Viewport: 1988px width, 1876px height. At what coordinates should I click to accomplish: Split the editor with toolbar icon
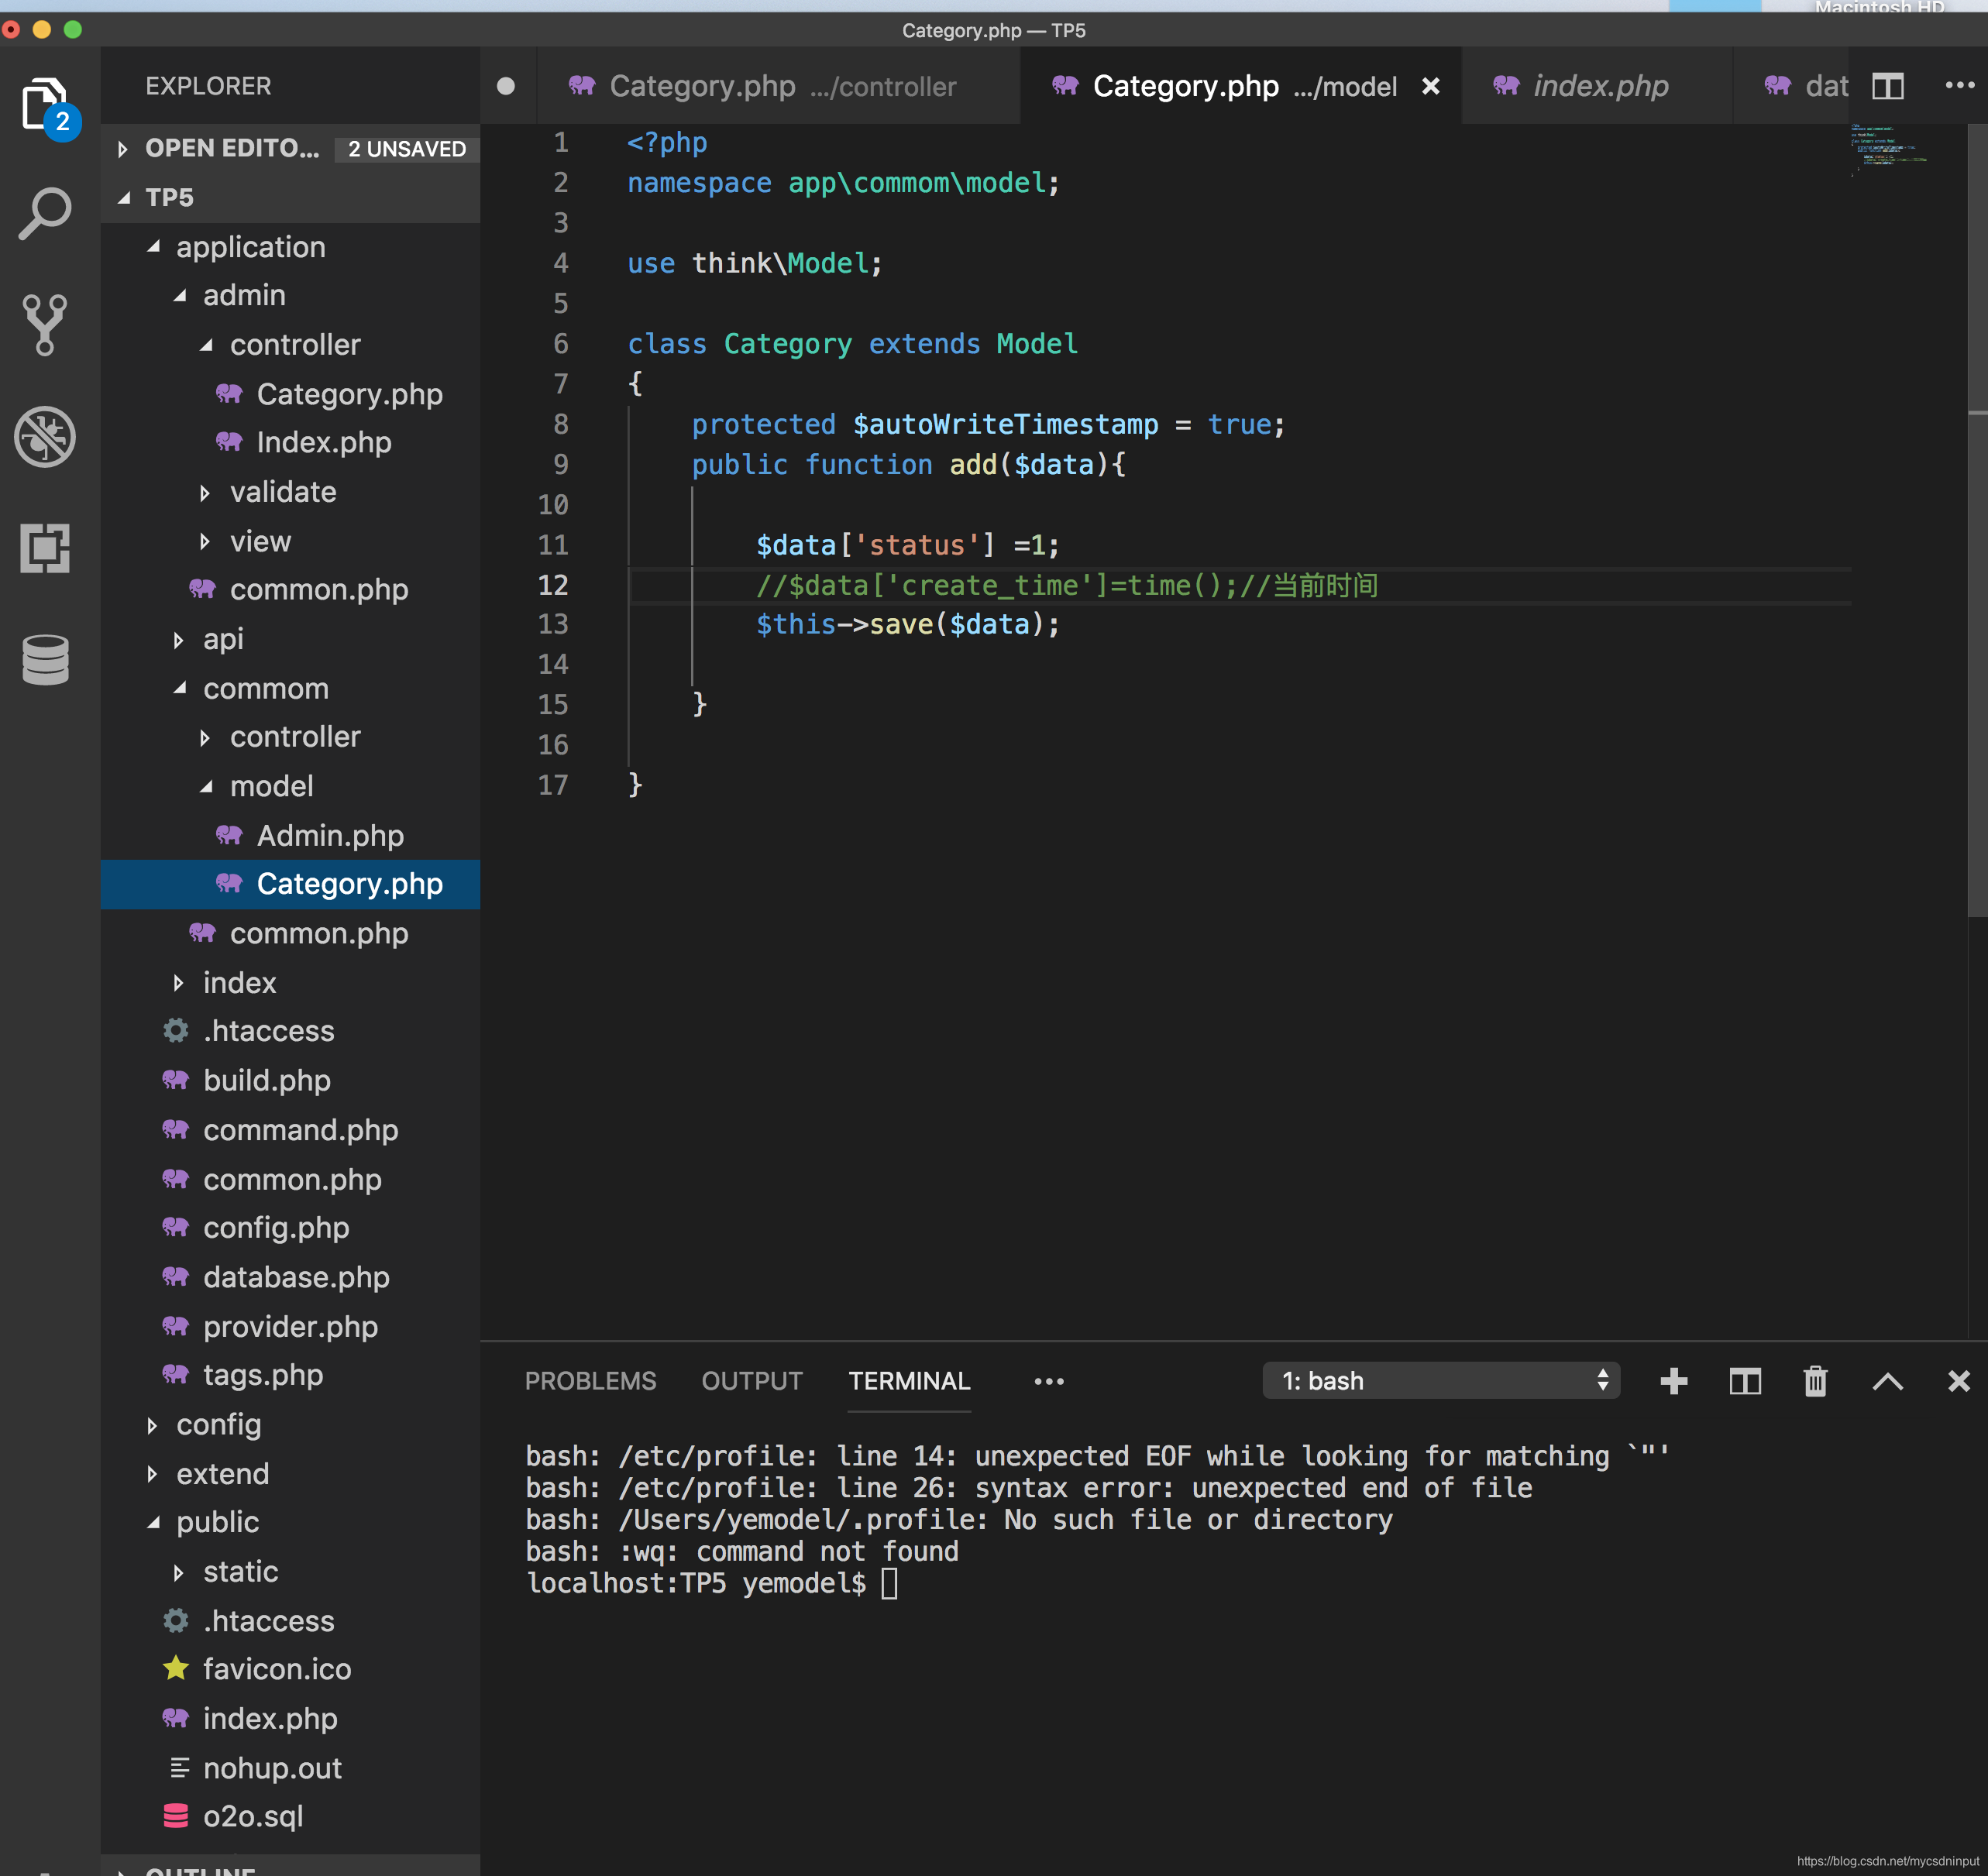pos(1887,87)
